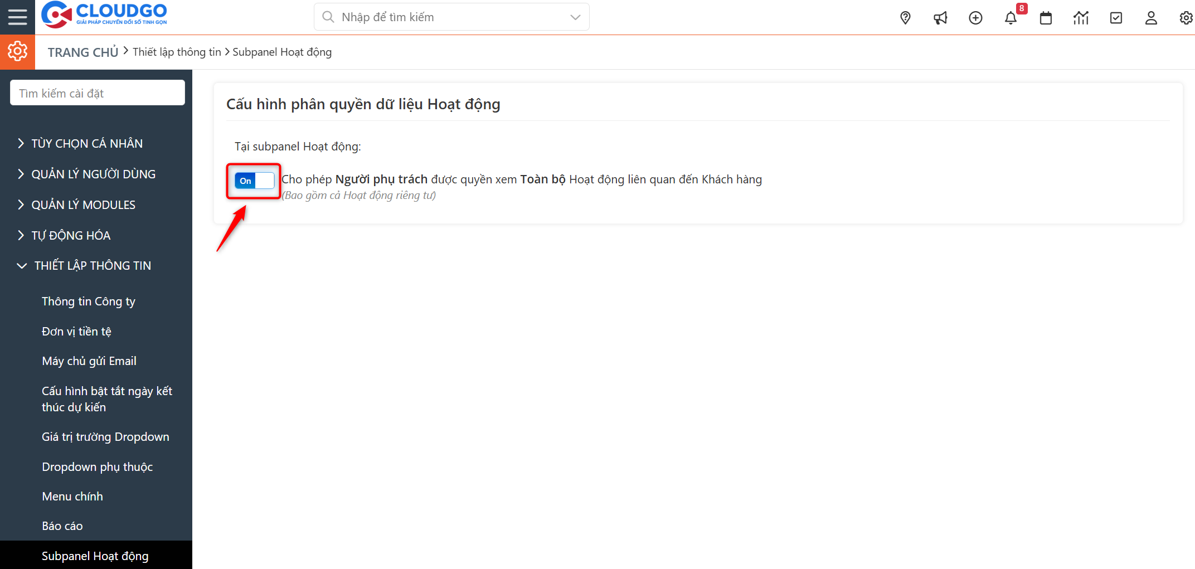
Task: Open the top-right settings gear
Action: pyautogui.click(x=1185, y=18)
